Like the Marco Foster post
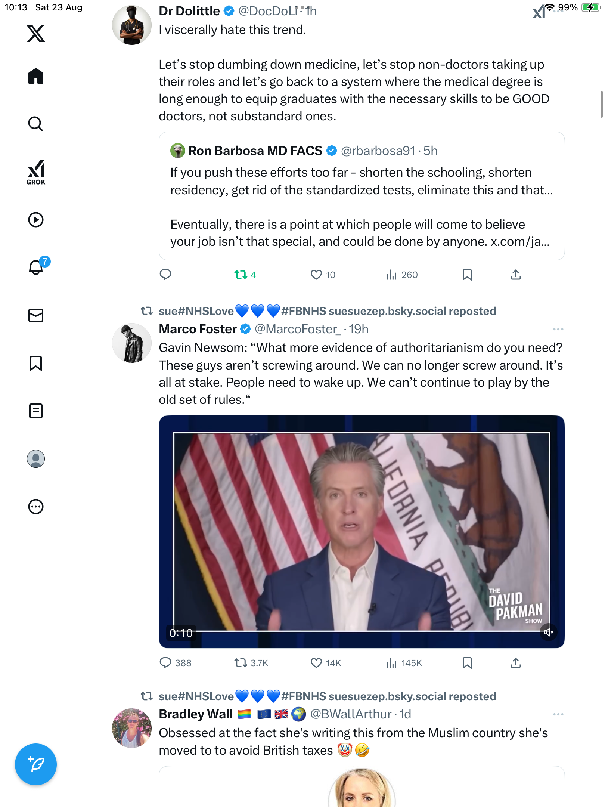This screenshot has width=605, height=807. point(316,663)
